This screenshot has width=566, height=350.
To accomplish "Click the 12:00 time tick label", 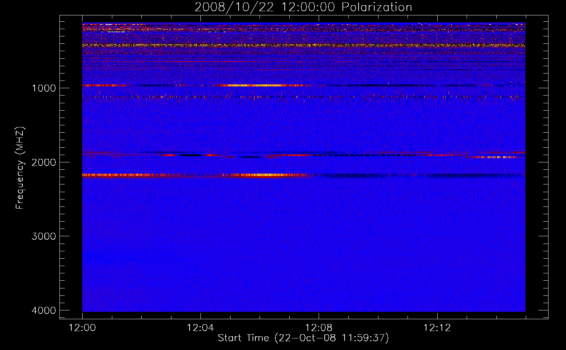I will [82, 328].
